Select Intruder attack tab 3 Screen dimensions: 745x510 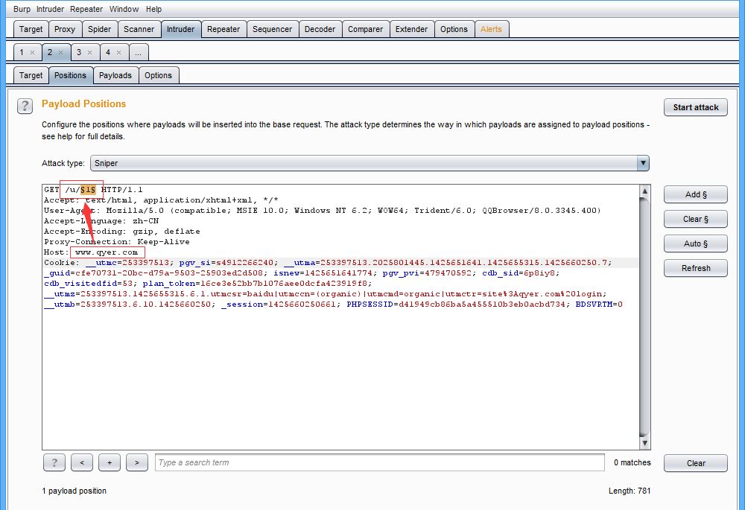click(x=79, y=52)
